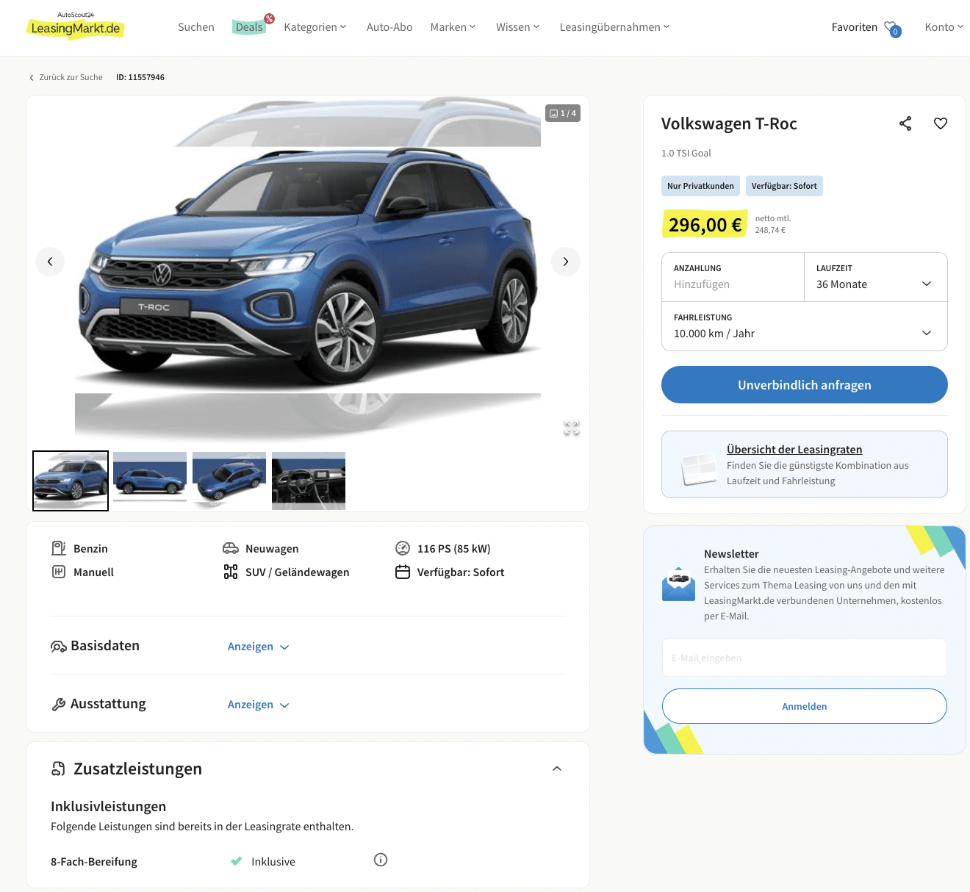Click the Ausstattung wrench icon
Viewport: 970px width, 892px height.
59,705
